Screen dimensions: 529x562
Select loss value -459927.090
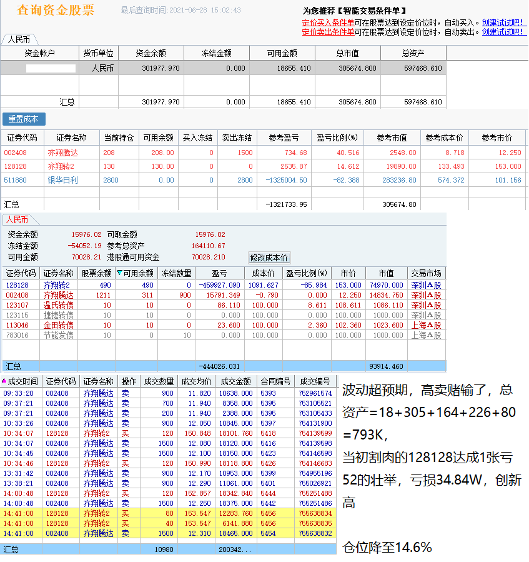[x=220, y=285]
